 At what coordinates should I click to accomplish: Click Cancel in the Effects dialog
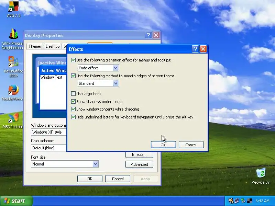[191, 145]
